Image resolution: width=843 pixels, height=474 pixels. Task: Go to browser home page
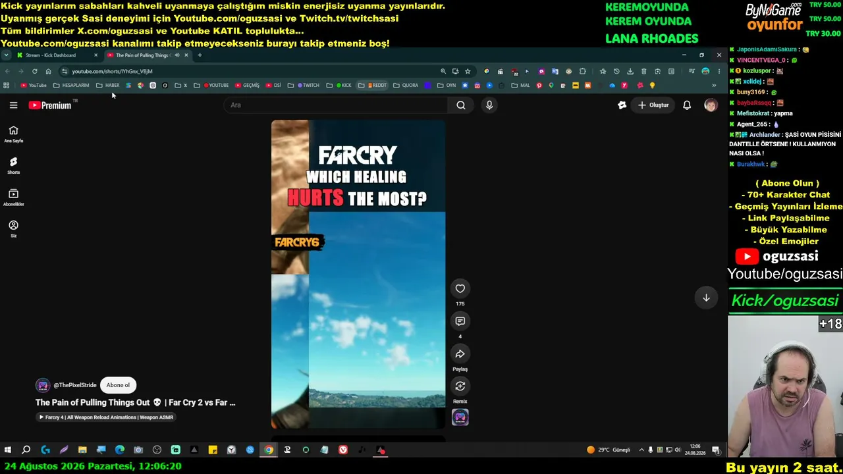pyautogui.click(x=48, y=71)
